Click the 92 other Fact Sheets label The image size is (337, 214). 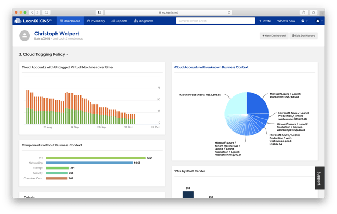coord(200,95)
